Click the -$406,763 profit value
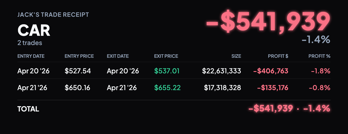348x134 pixels. (271, 71)
